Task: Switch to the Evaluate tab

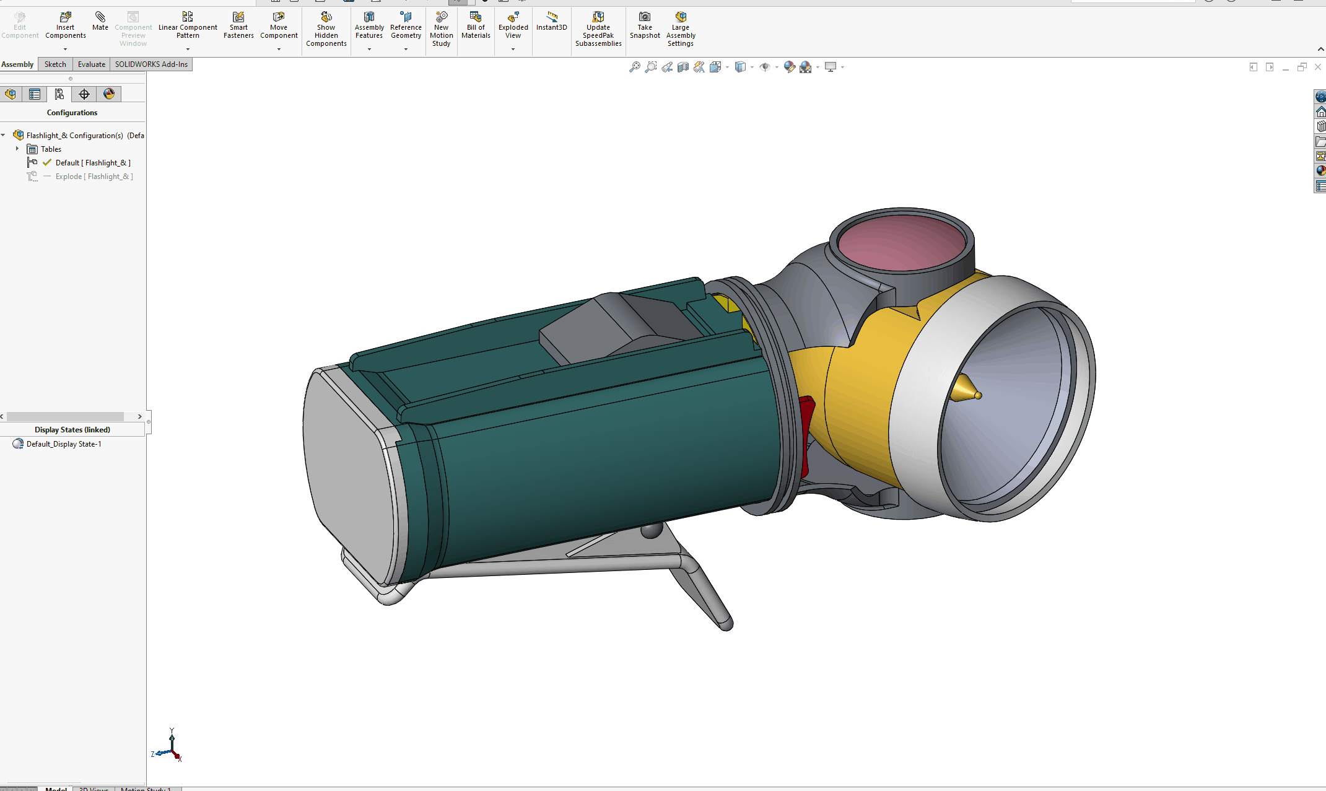Action: click(91, 64)
